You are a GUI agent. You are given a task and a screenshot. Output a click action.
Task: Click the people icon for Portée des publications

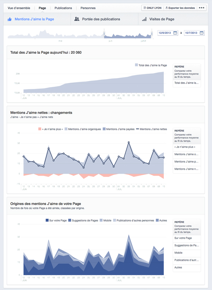click(77, 19)
